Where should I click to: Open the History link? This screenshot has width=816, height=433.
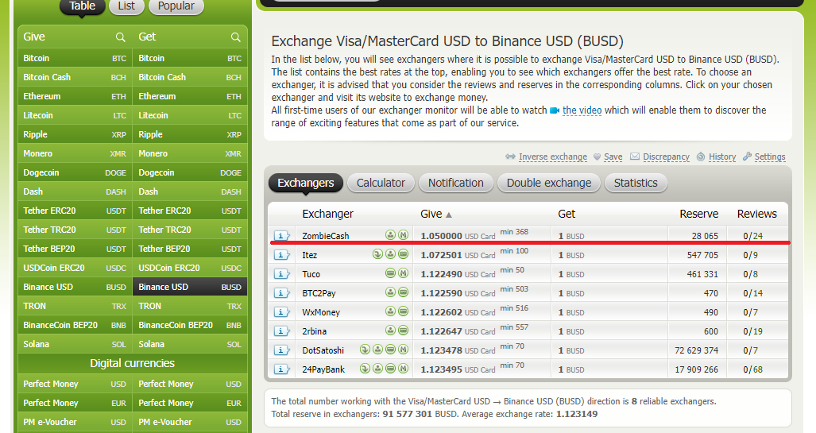point(721,157)
